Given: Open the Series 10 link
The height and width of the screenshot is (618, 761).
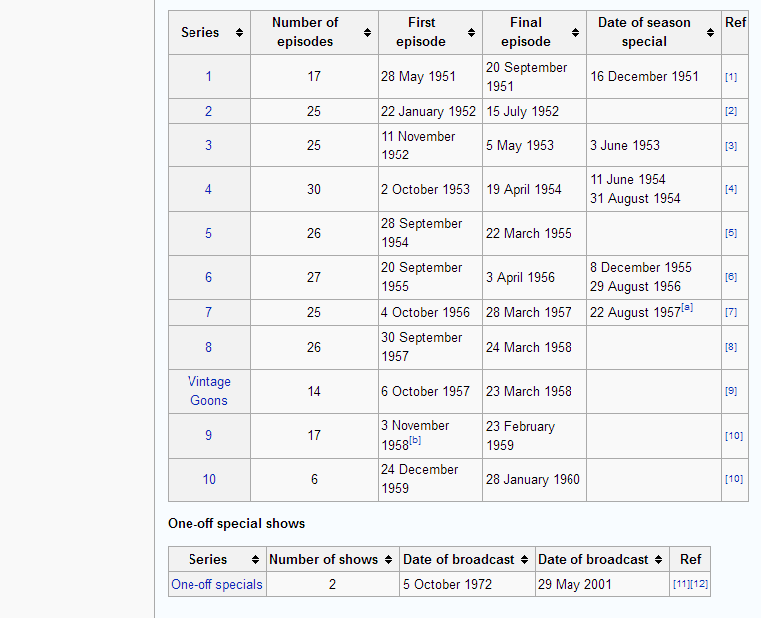Looking at the screenshot, I should coord(209,480).
